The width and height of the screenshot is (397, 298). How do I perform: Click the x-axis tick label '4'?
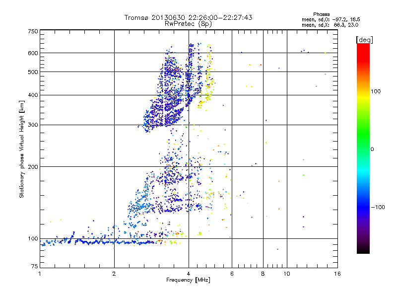(189, 274)
